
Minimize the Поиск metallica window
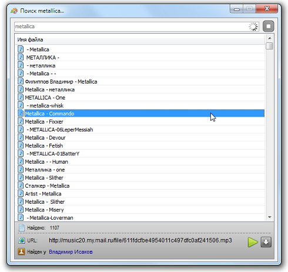237,9
